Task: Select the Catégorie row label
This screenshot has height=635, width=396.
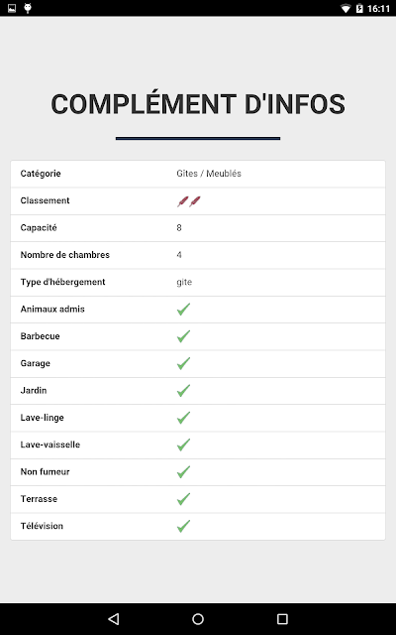Action: pyautogui.click(x=41, y=174)
